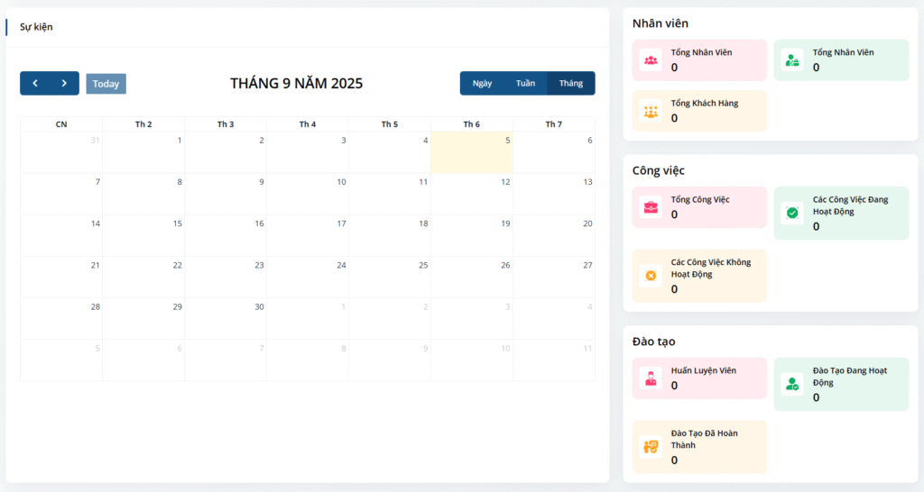The width and height of the screenshot is (924, 492).
Task: Switch calendar to Ngày view
Action: [482, 84]
